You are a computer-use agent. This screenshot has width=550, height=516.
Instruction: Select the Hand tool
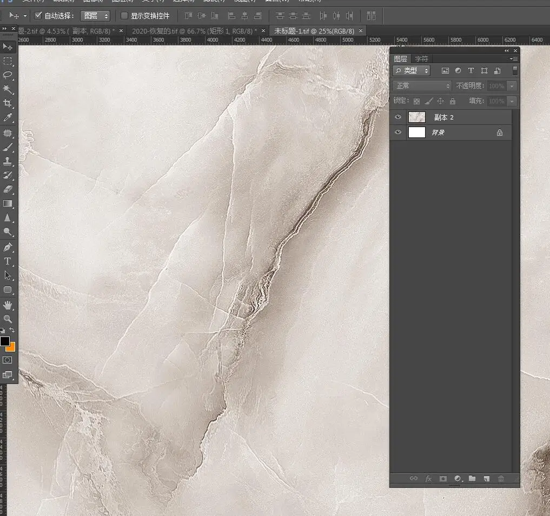pyautogui.click(x=8, y=305)
